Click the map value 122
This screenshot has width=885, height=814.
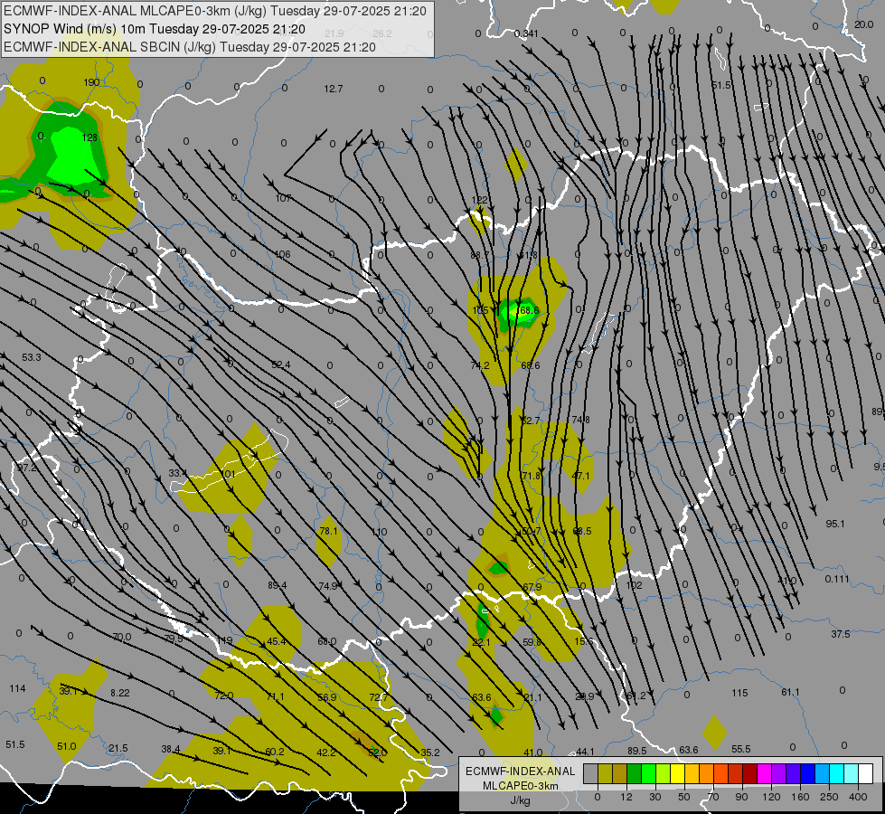pos(479,200)
